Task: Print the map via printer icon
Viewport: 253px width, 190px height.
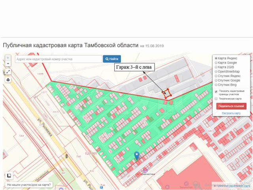Action: coord(8,80)
